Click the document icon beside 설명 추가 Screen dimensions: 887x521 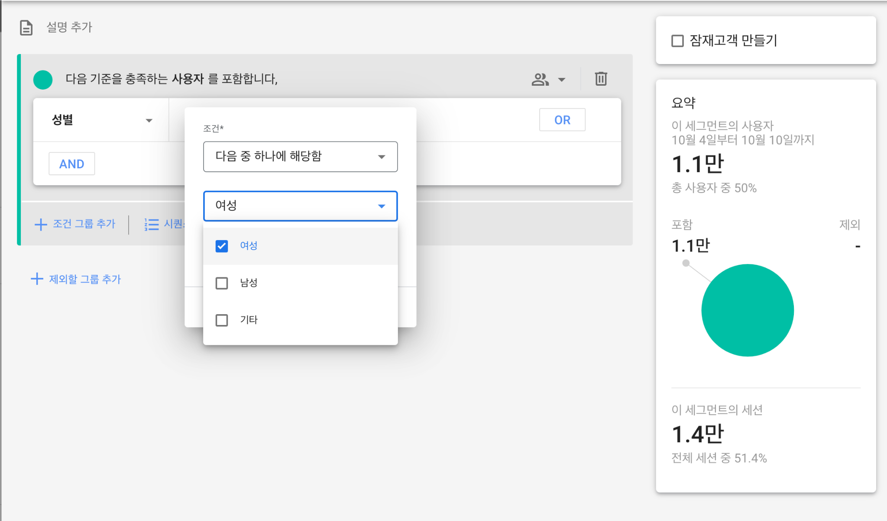click(x=26, y=28)
